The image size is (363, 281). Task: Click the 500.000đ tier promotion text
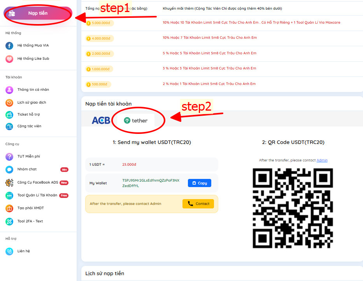coord(209,84)
